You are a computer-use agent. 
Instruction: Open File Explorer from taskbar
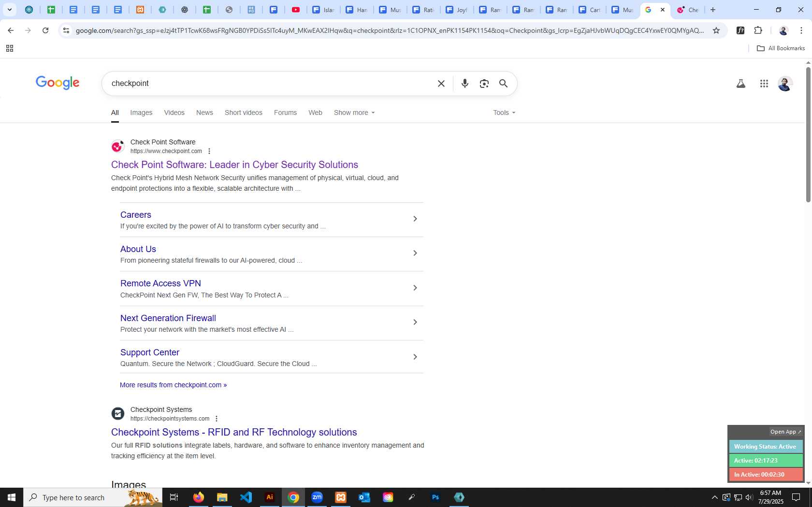(x=222, y=497)
